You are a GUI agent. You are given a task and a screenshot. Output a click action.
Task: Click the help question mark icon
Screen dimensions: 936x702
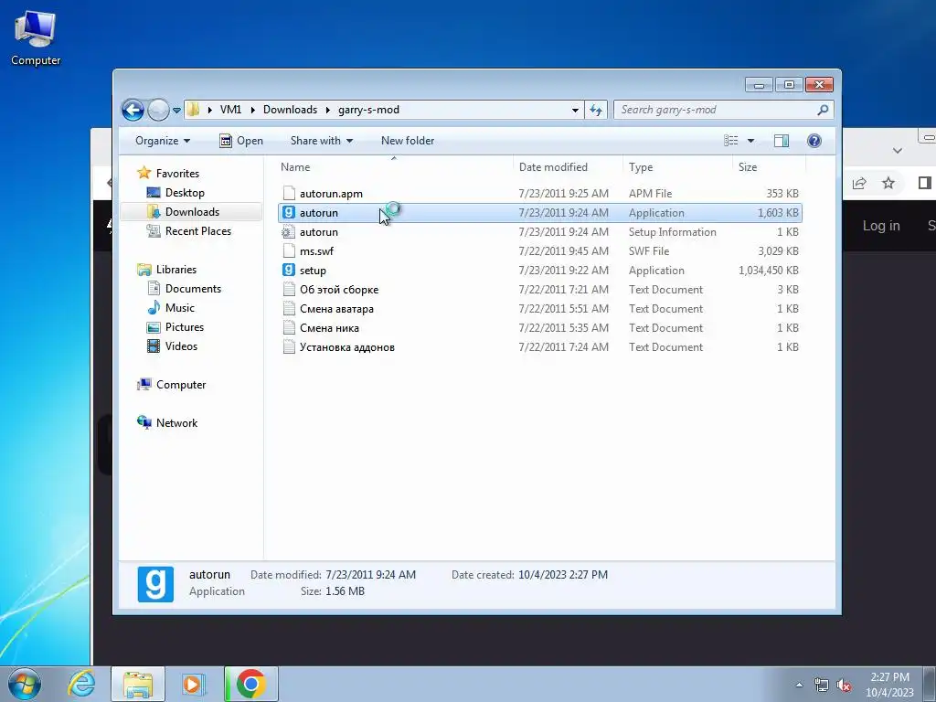(814, 141)
